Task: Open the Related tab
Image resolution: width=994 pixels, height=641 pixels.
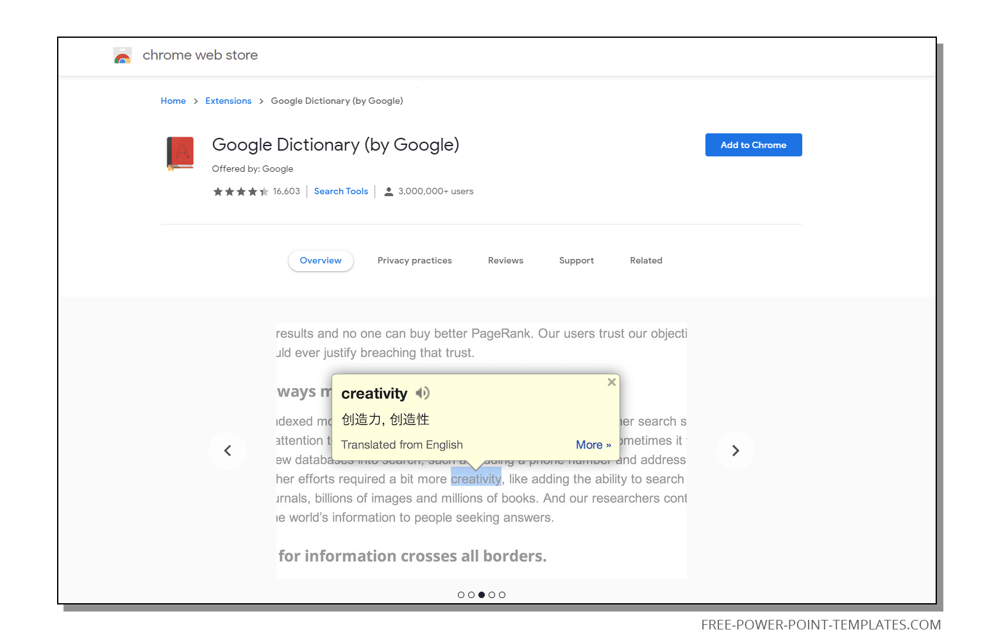Action: click(x=646, y=261)
